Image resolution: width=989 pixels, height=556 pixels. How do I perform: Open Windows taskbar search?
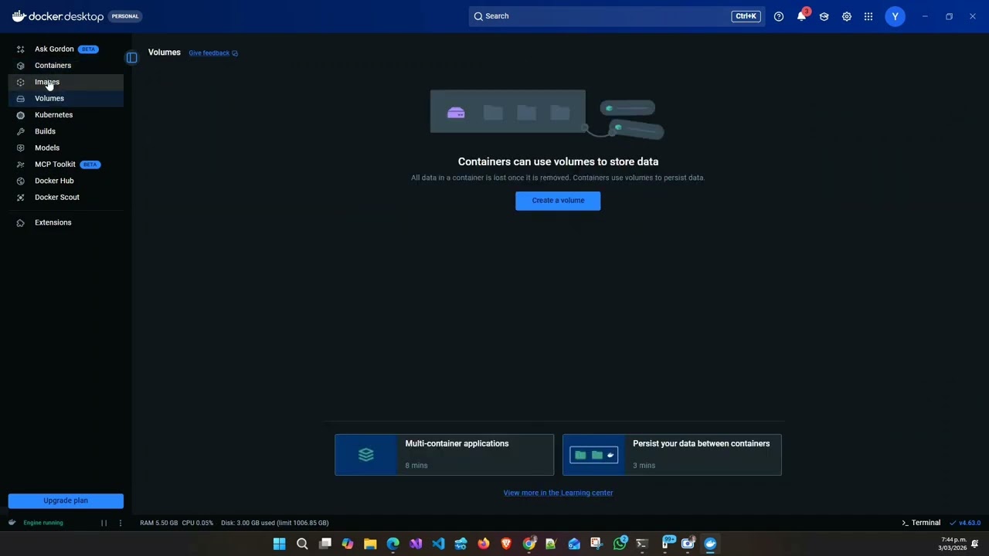[302, 544]
